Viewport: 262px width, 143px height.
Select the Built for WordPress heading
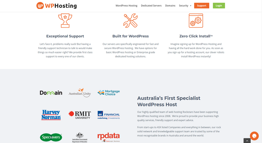click(x=130, y=36)
